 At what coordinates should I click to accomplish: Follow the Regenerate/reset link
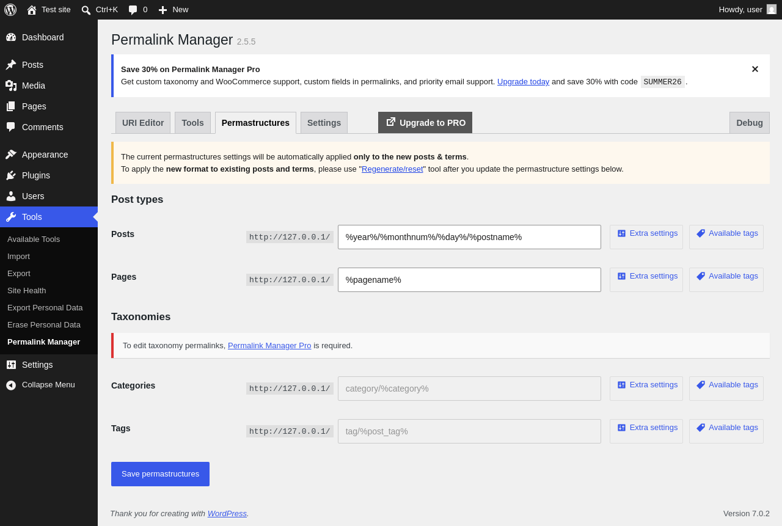coord(392,169)
